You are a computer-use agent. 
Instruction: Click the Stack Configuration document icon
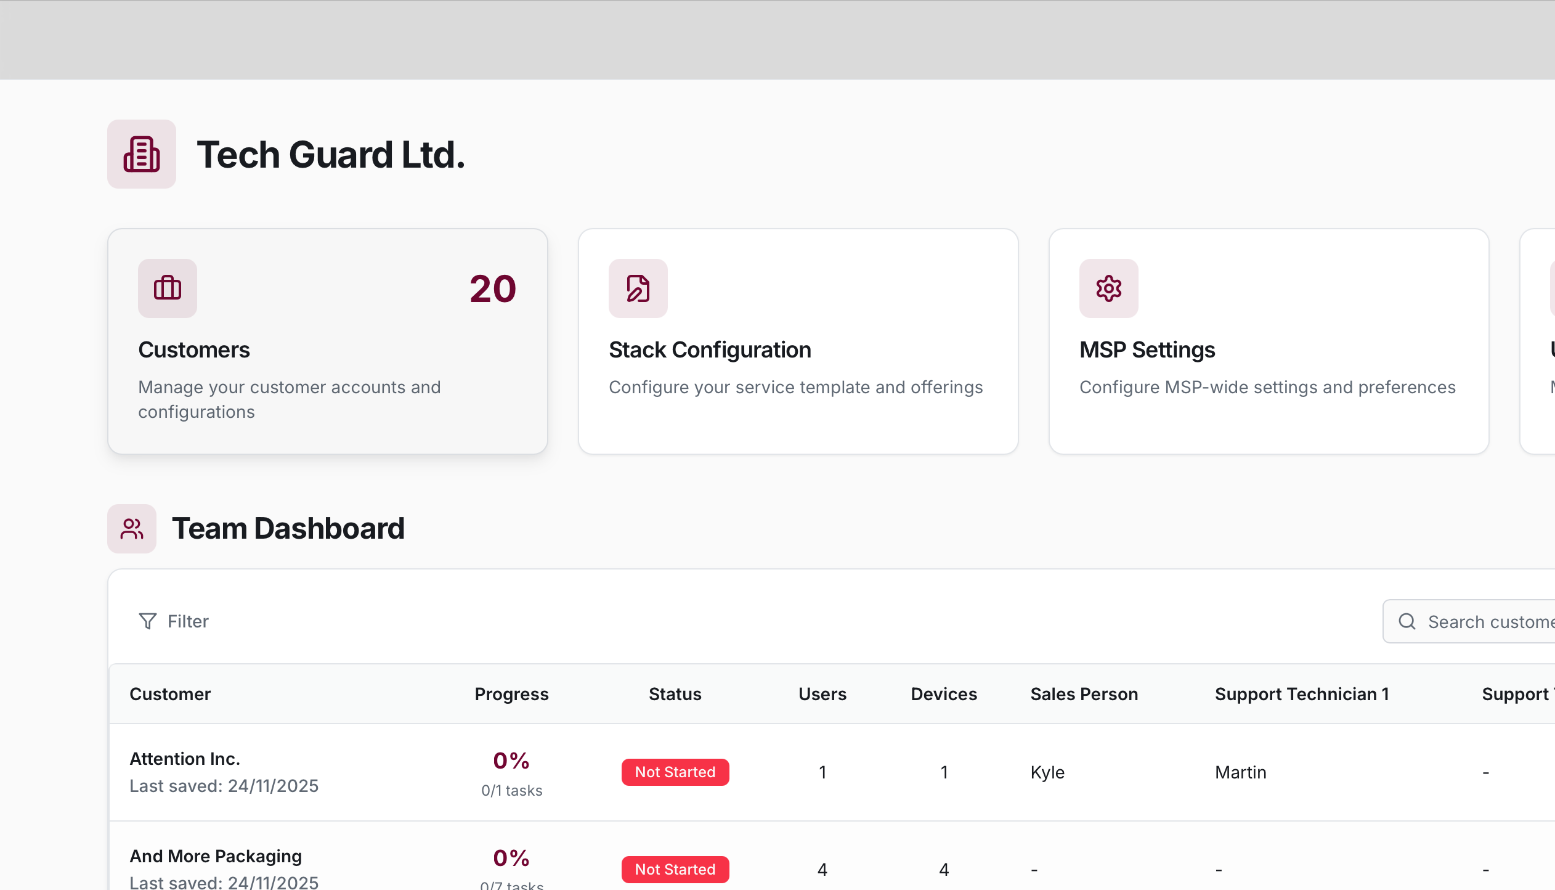pos(638,288)
